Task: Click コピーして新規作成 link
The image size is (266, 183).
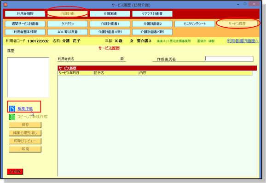Action: (32, 117)
